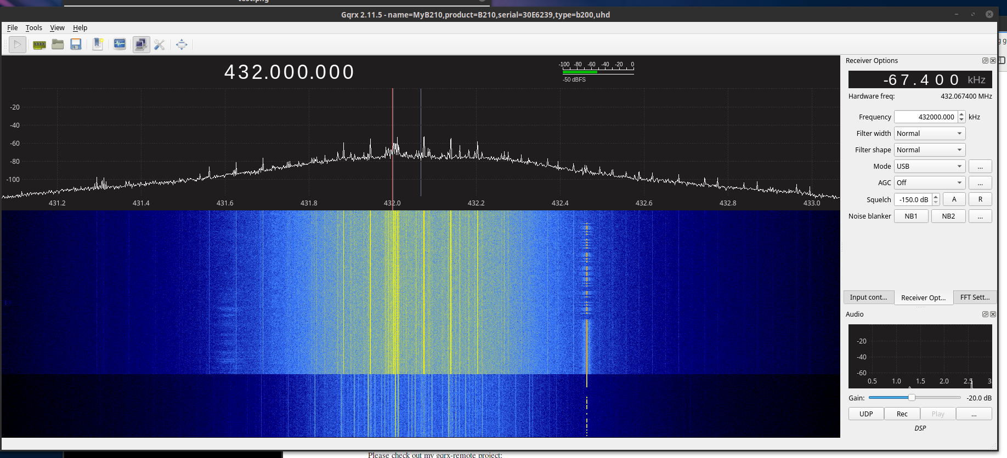Toggle the remote control computers icon
The image size is (1007, 458).
141,44
